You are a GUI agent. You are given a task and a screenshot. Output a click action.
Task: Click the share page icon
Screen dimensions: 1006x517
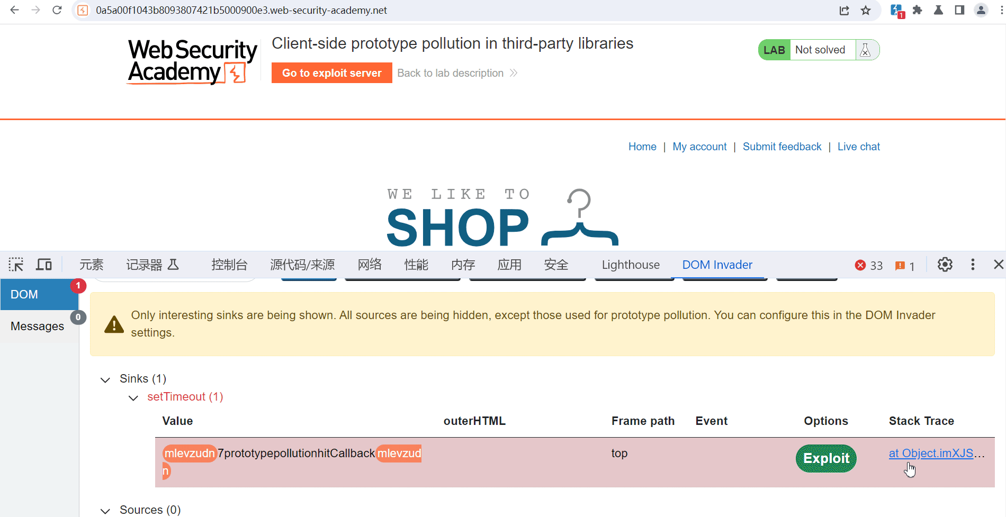pyautogui.click(x=845, y=11)
